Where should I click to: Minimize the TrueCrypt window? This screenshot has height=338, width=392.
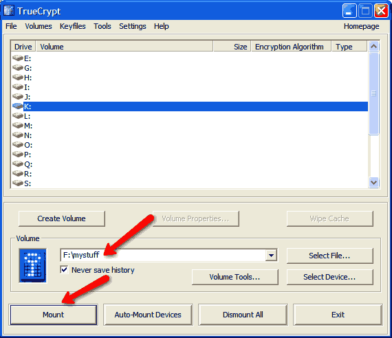[x=349, y=11]
